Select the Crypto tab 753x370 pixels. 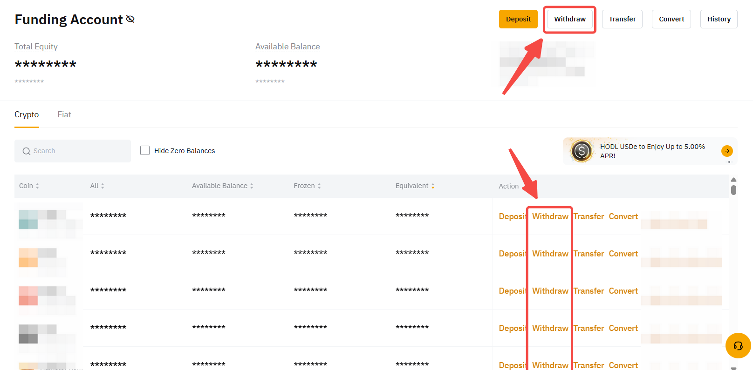[27, 114]
